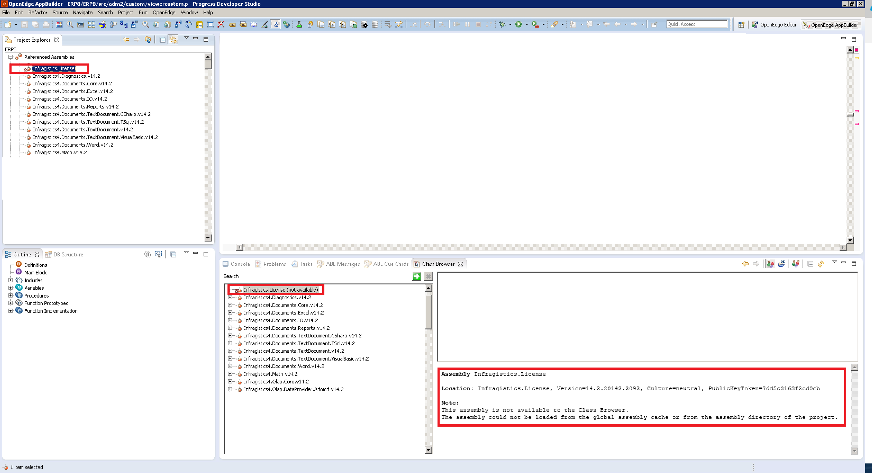Image resolution: width=872 pixels, height=473 pixels.
Task: Expand the Procedures node in Outline
Action: 11,295
